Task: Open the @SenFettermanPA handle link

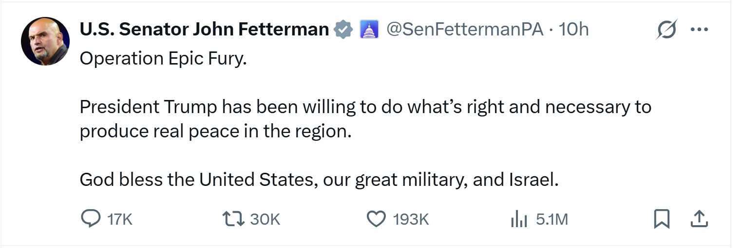Action: click(464, 30)
